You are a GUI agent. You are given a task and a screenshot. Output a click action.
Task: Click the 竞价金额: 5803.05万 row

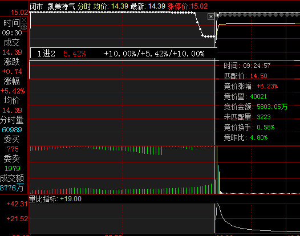256,107
